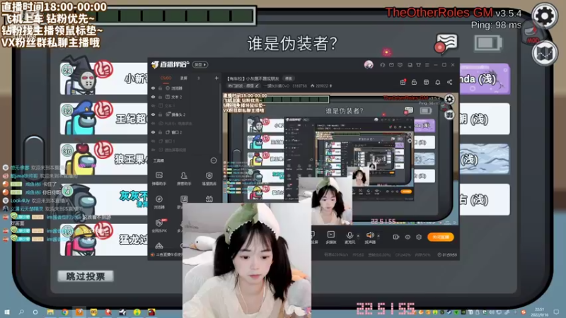Open the 全民PK tool icon
Screen dimensions: 566x318
158,225
